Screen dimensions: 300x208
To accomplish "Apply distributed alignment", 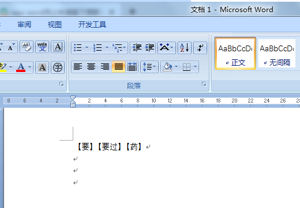I will click(x=132, y=67).
